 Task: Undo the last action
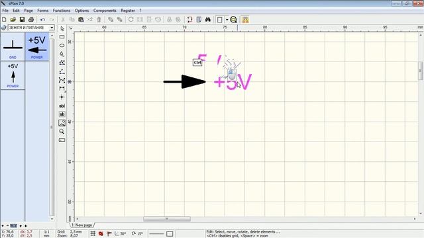tap(42, 19)
